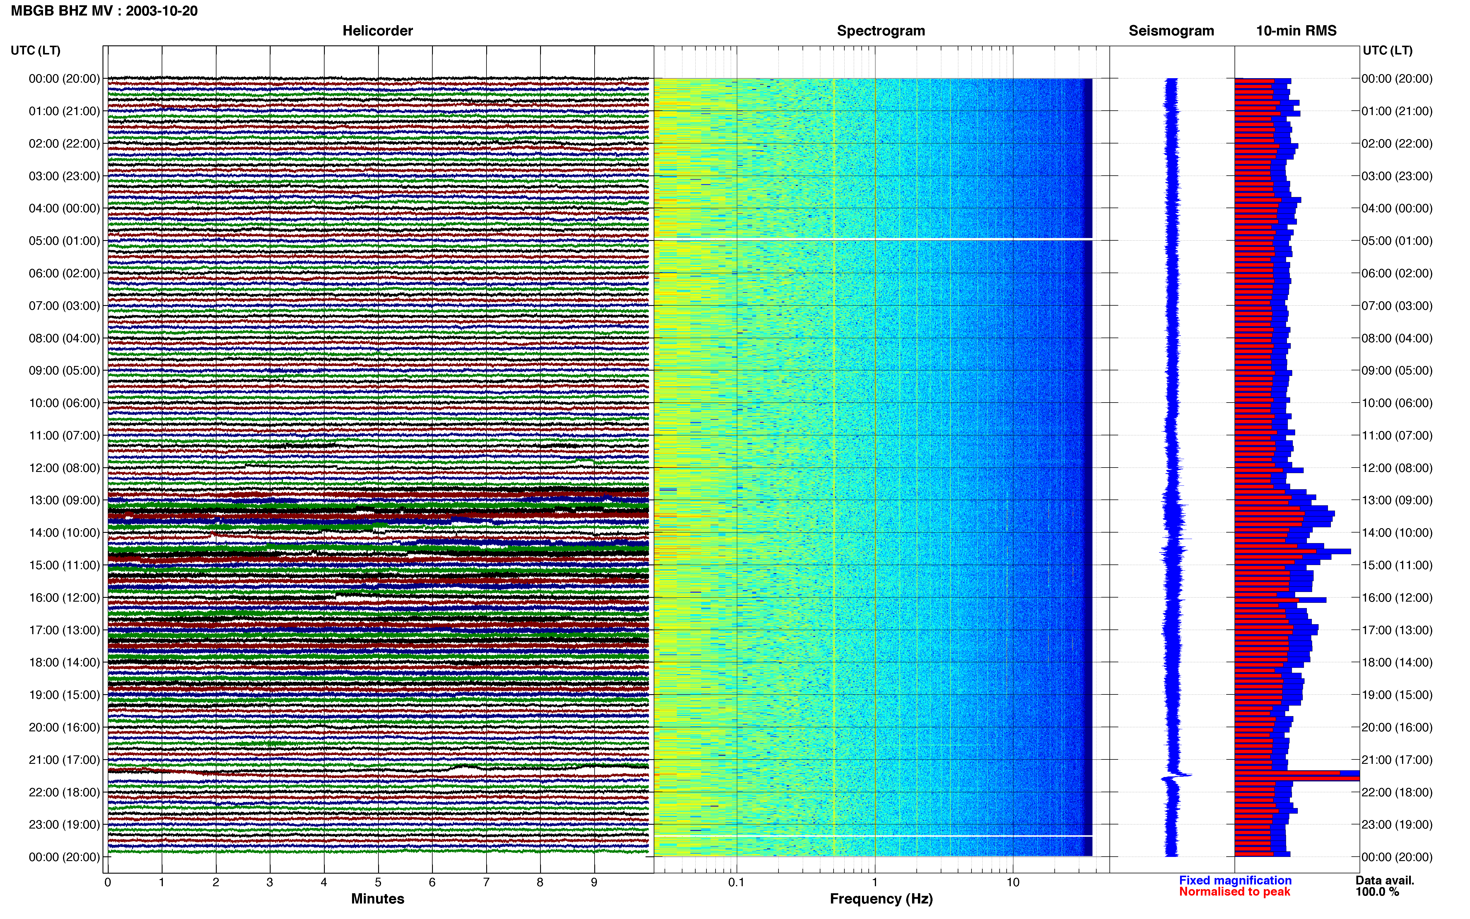This screenshot has width=1470, height=919.
Task: Click the white gap line in spectrogram near 23:20
Action: pyautogui.click(x=873, y=836)
